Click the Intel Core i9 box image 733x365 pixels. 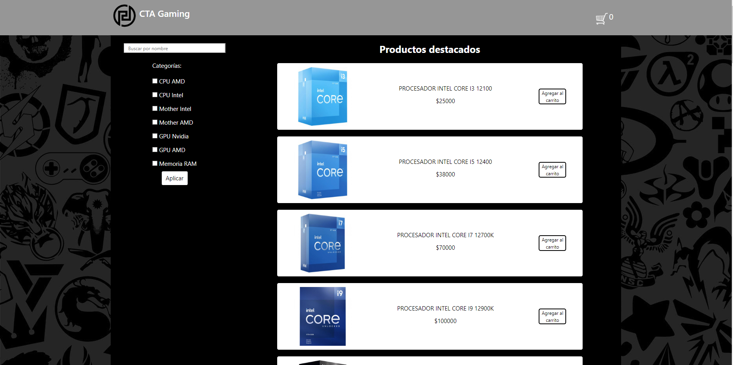click(322, 316)
